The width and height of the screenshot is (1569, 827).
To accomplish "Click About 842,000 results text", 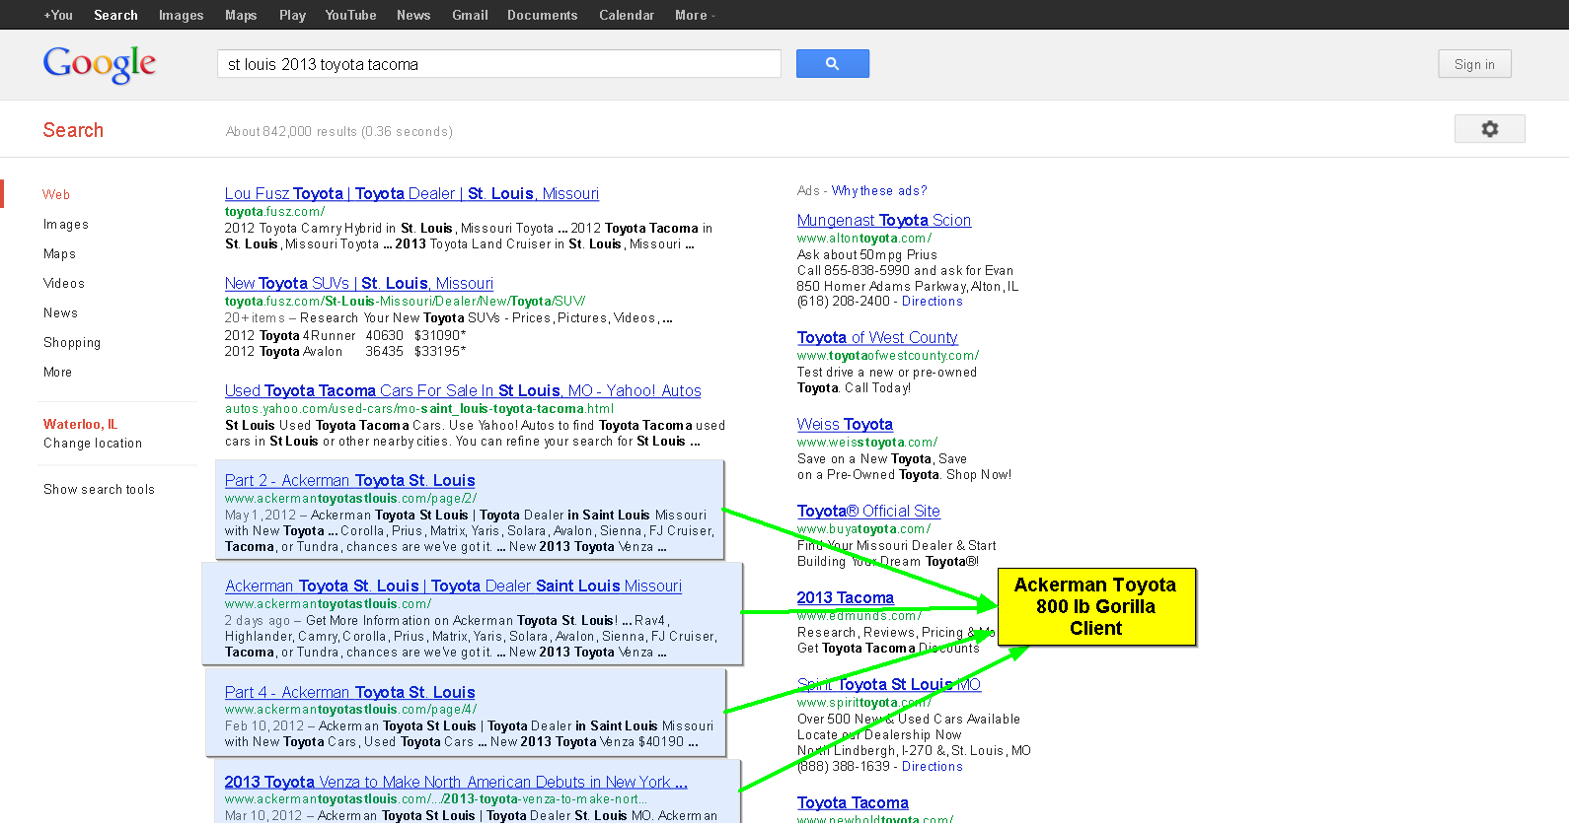I will point(339,131).
